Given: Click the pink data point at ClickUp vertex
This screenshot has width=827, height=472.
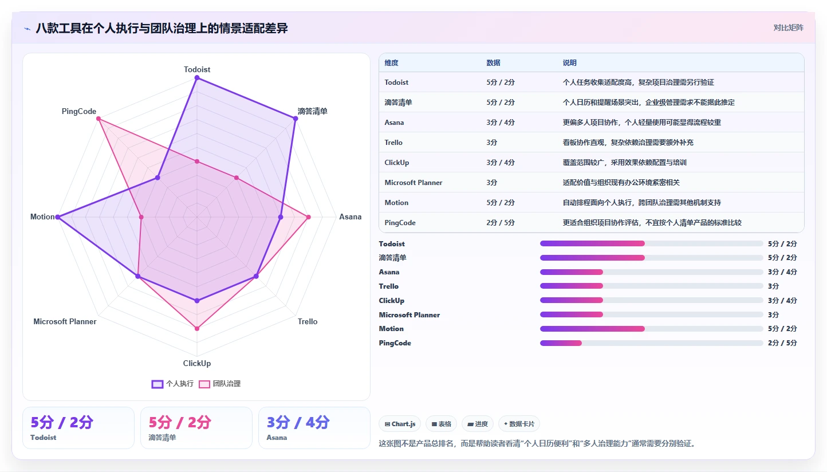Looking at the screenshot, I should click(x=197, y=328).
